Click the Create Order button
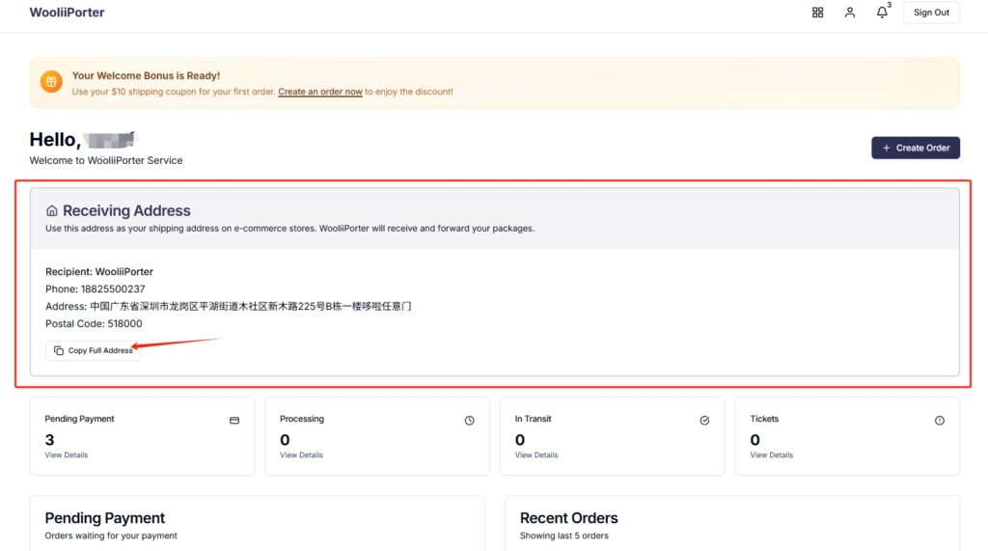This screenshot has height=551, width=988. [x=916, y=148]
